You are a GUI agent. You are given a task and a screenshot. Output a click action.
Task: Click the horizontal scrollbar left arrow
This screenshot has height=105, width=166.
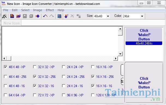[x=4, y=58]
